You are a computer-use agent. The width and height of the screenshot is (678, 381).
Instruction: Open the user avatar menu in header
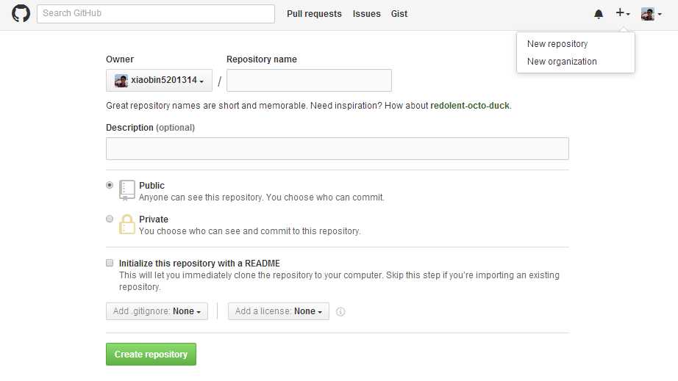[652, 14]
